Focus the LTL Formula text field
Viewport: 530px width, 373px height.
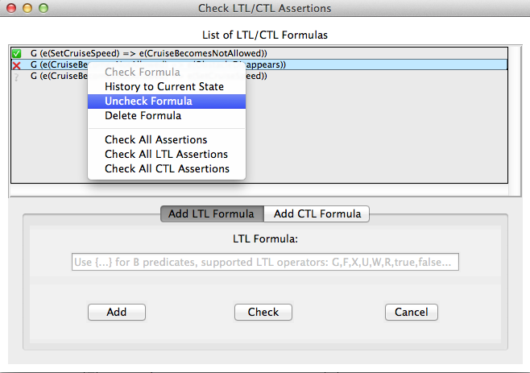tap(264, 262)
